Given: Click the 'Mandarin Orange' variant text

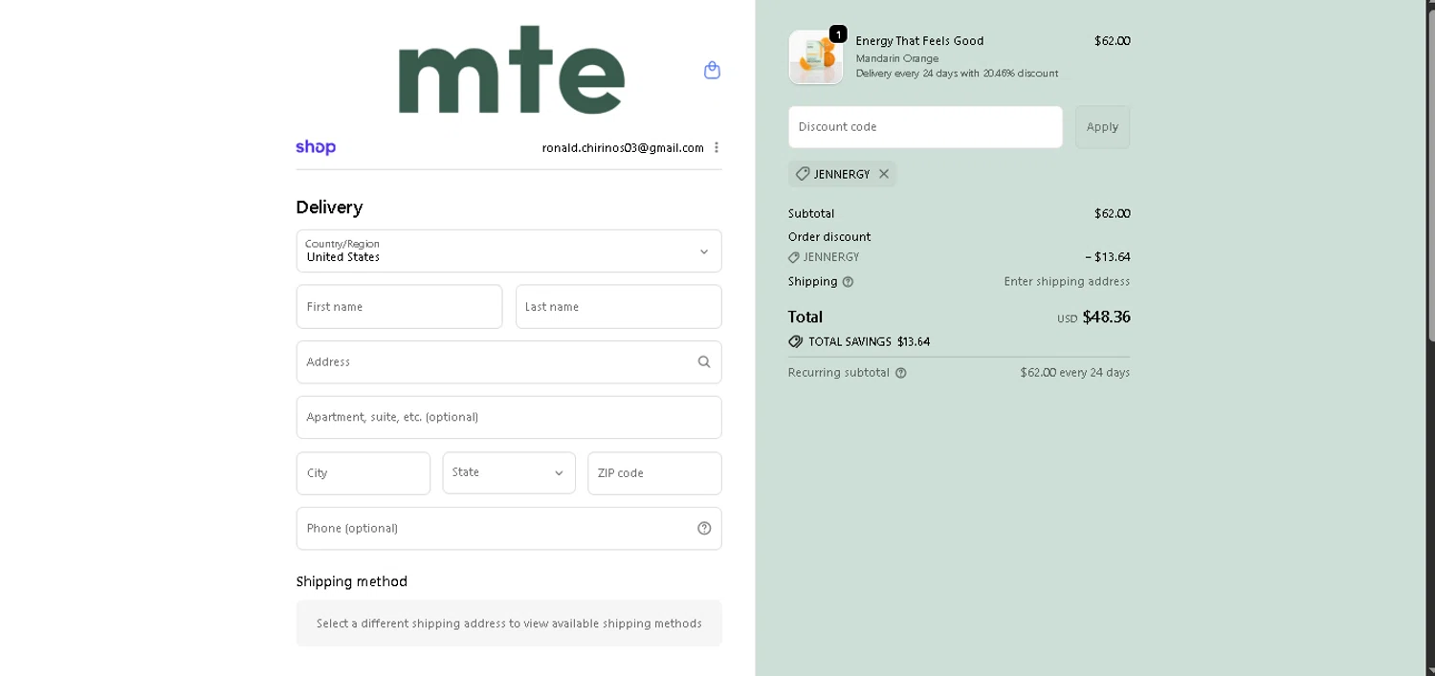Looking at the screenshot, I should coord(897,58).
